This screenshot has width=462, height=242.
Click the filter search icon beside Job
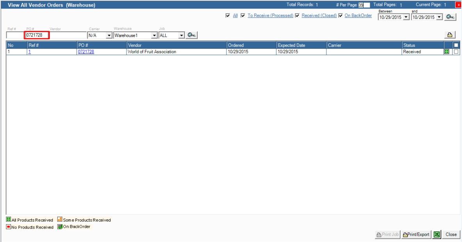point(191,35)
